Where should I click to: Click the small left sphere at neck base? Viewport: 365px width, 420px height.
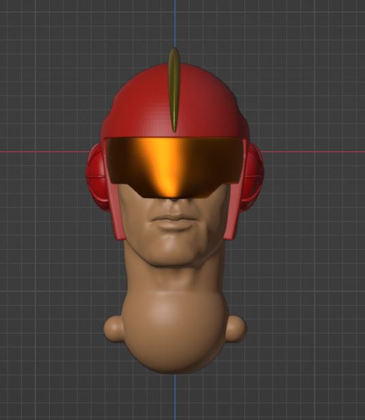[114, 329]
